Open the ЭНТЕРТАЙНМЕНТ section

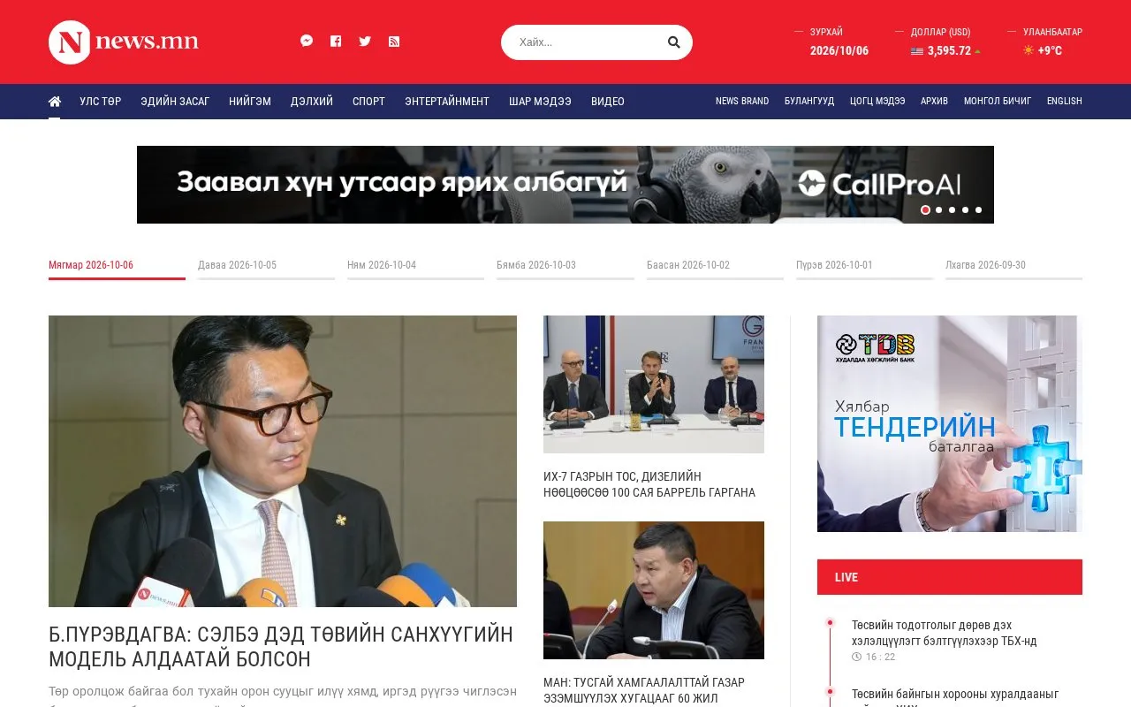click(x=447, y=102)
